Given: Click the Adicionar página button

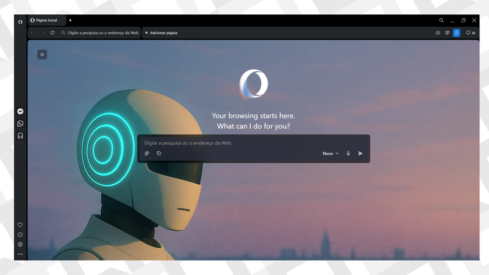Looking at the screenshot, I should (x=161, y=33).
